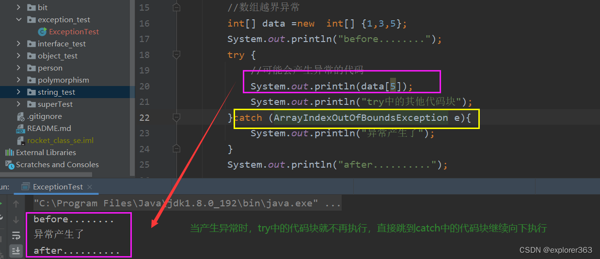Click line number 22 in the gutter

pos(144,117)
